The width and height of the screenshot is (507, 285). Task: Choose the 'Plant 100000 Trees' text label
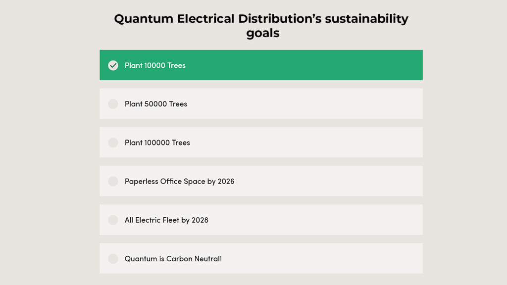coord(157,142)
